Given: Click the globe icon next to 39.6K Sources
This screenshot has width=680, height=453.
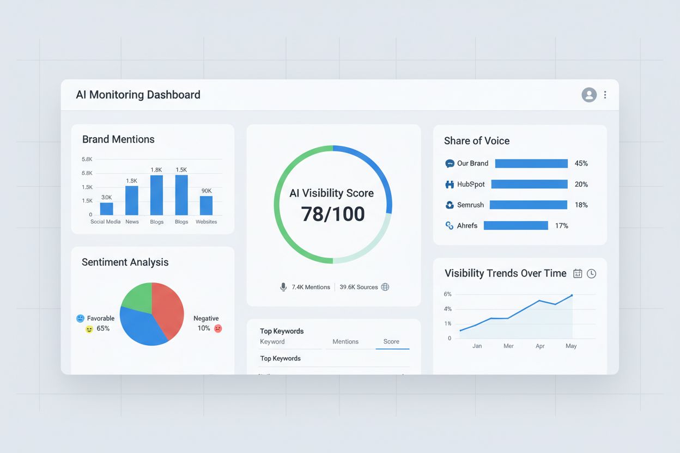Looking at the screenshot, I should (385, 286).
